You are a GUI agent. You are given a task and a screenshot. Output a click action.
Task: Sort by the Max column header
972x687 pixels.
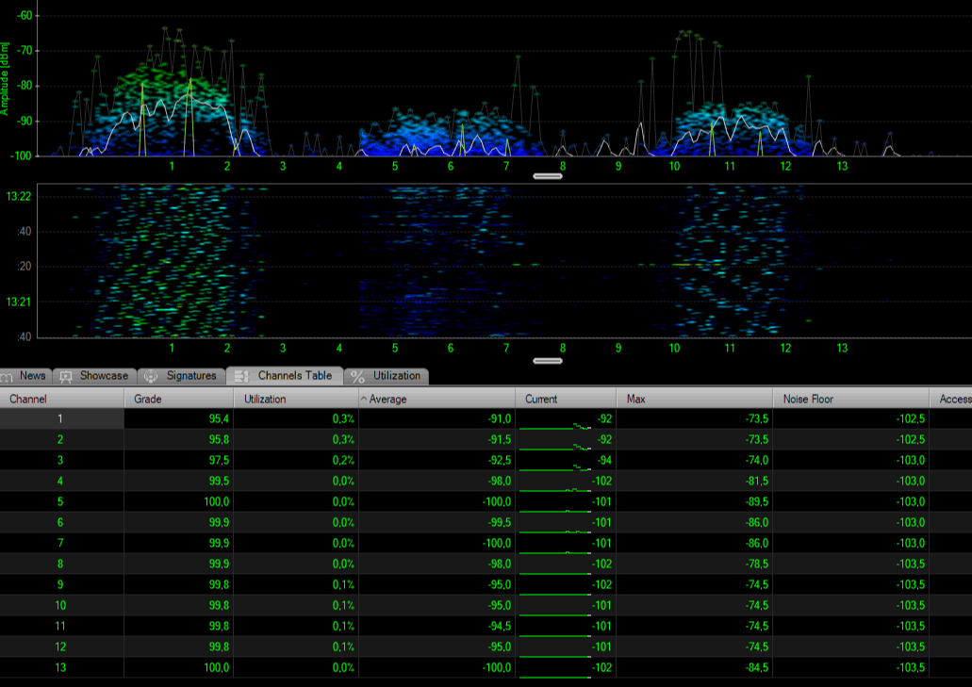[694, 399]
